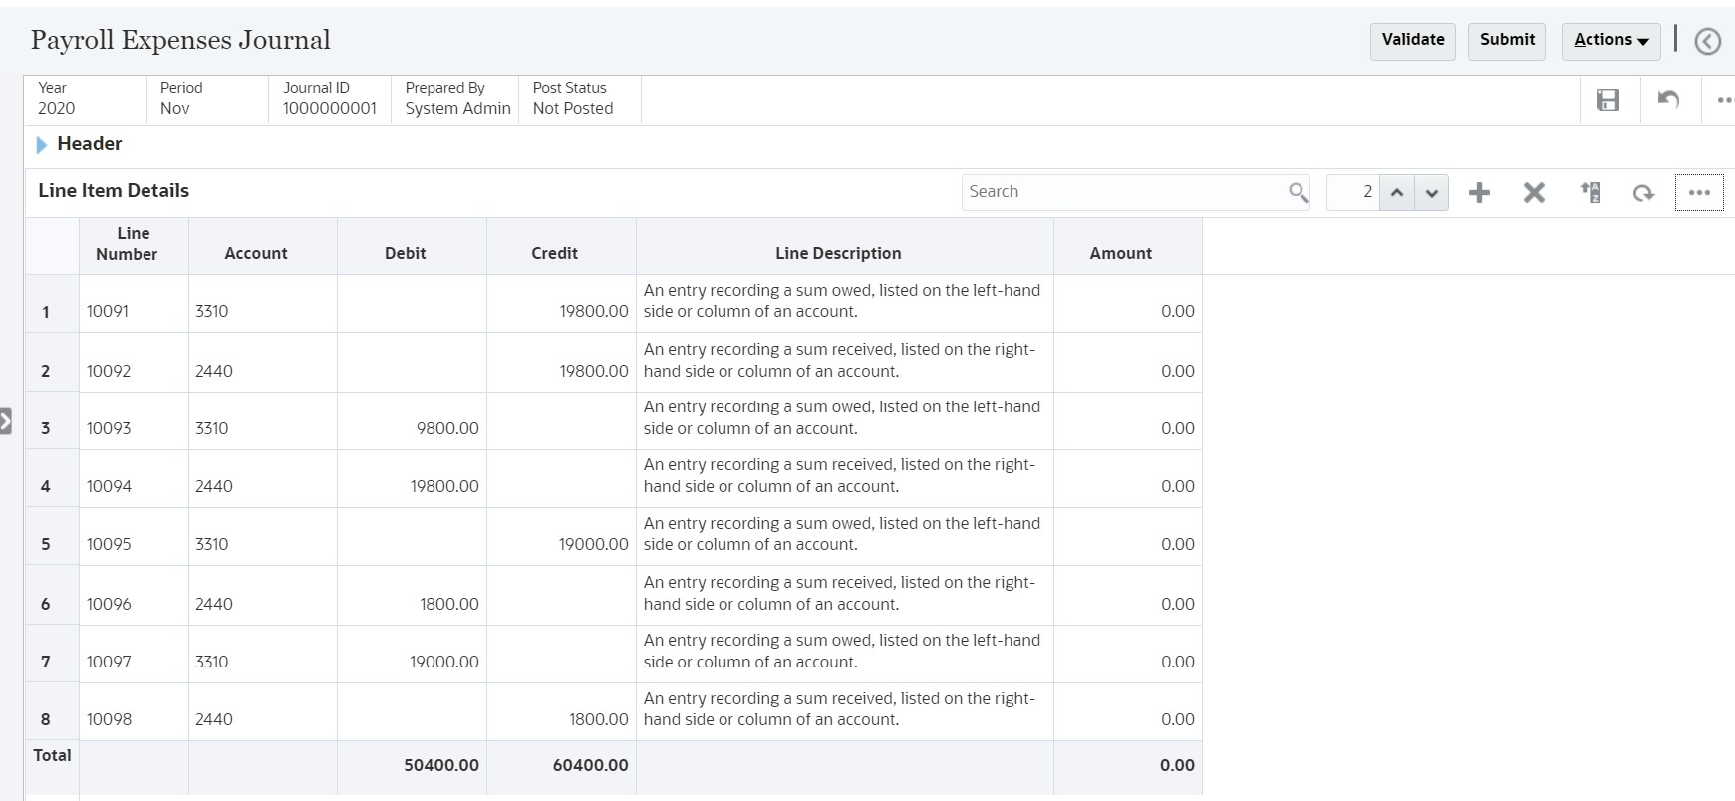
Task: Open the Actions dropdown menu
Action: [1610, 41]
